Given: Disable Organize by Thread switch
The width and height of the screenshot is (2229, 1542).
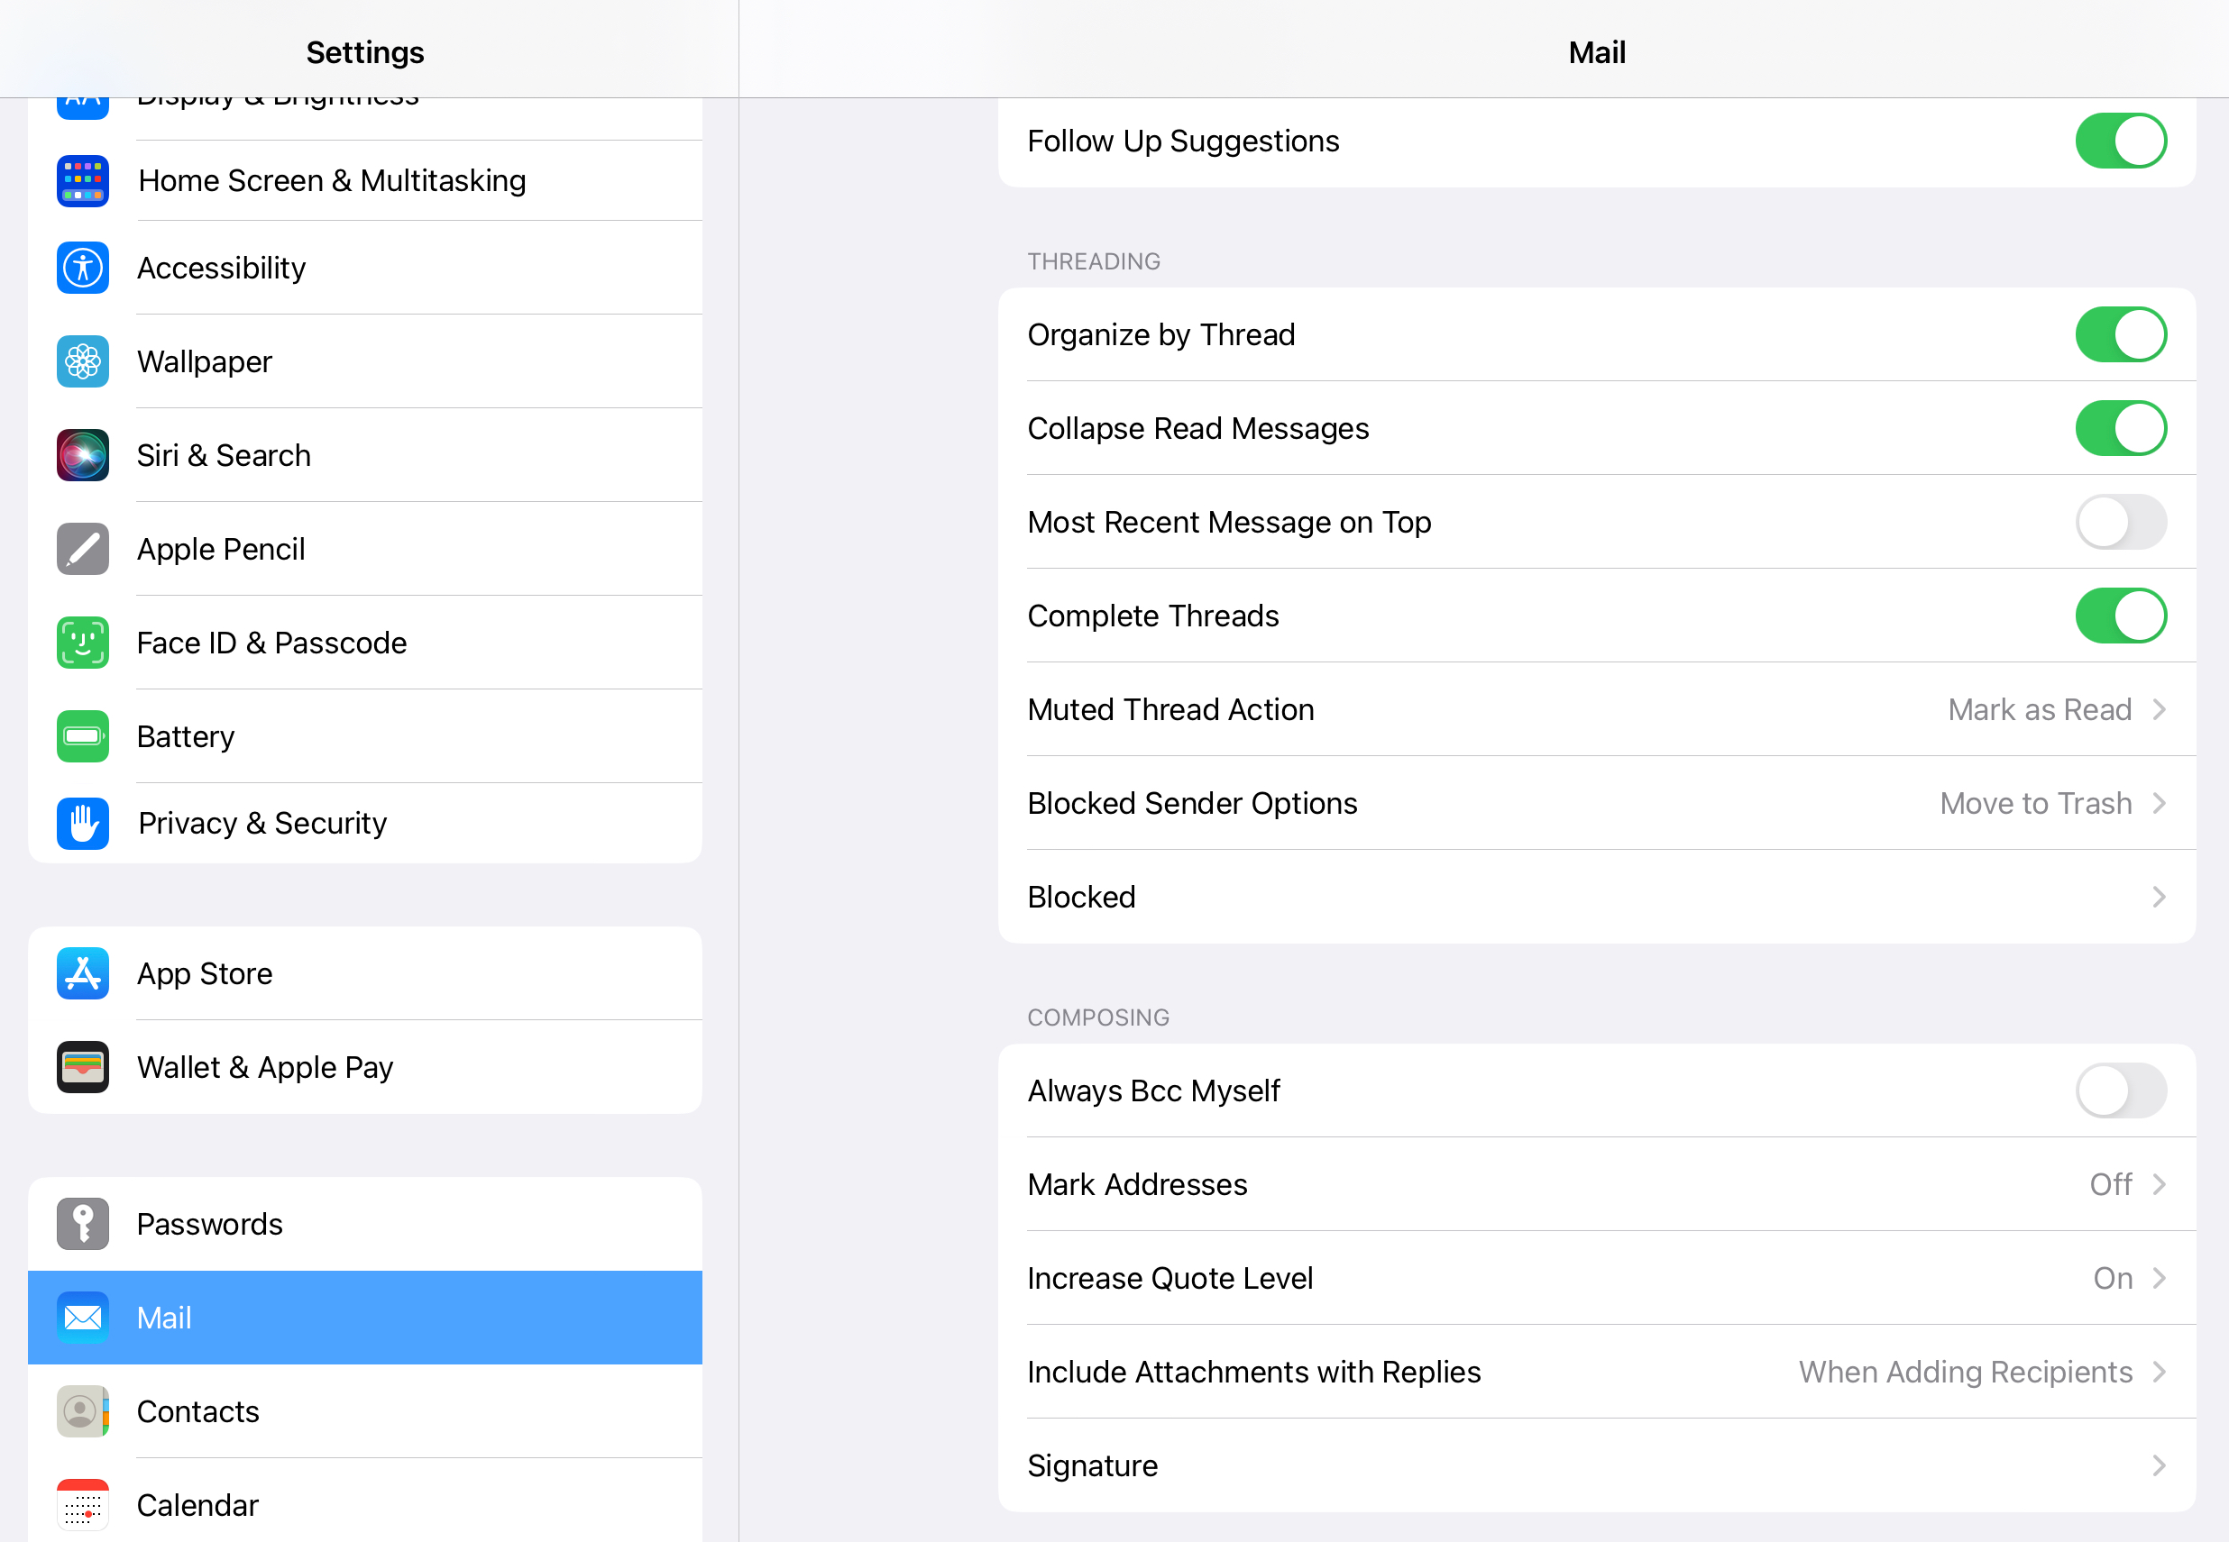Looking at the screenshot, I should point(2120,334).
